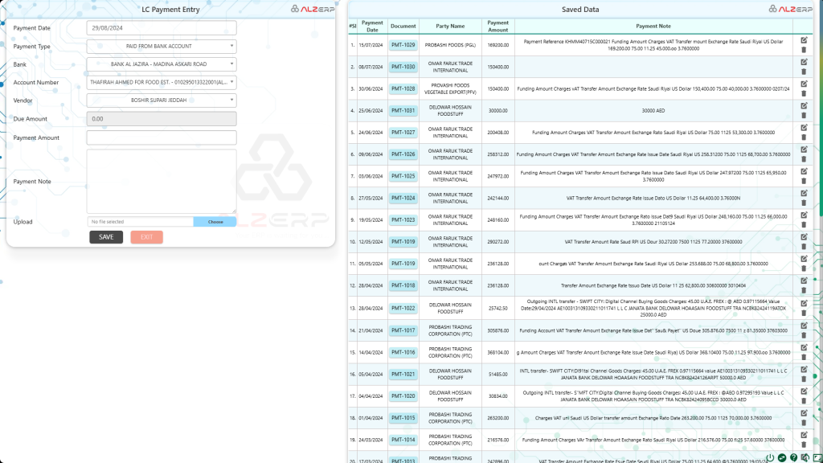
Task: Select the PROBASHI FOODS (PGL) party cell
Action: pos(450,45)
